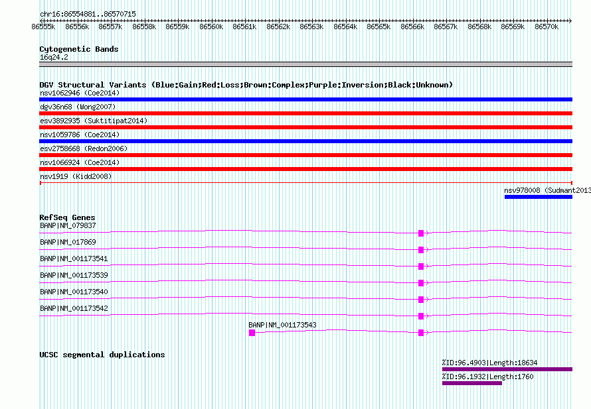Select the magenta exon box of BANP|NM_001173541

point(421,266)
